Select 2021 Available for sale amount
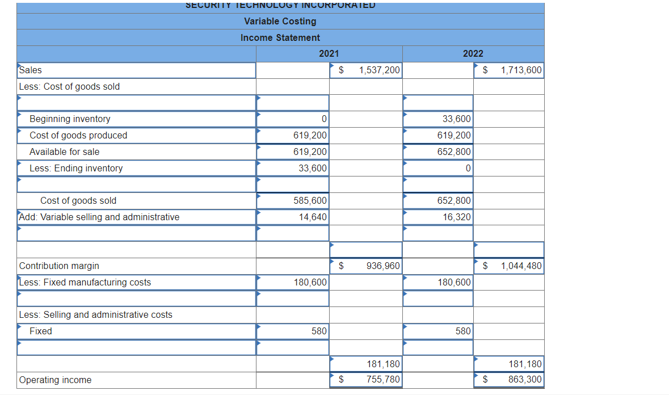Screen dimensions: 669x395 click(293, 152)
